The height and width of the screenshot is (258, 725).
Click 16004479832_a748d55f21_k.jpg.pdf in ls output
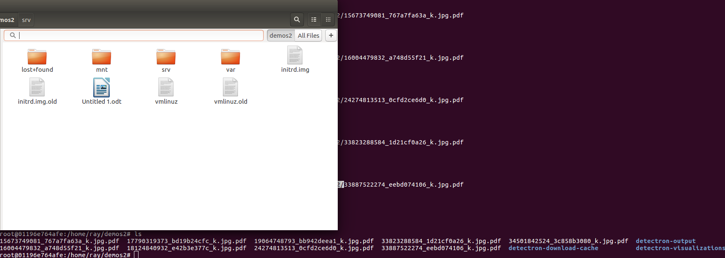59,248
